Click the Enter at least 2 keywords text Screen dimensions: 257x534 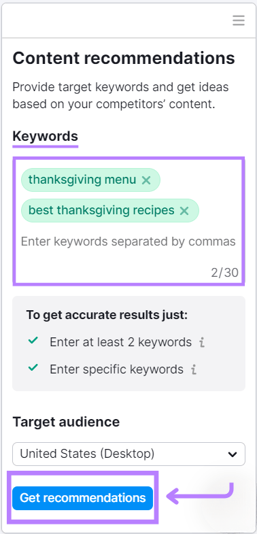click(120, 342)
